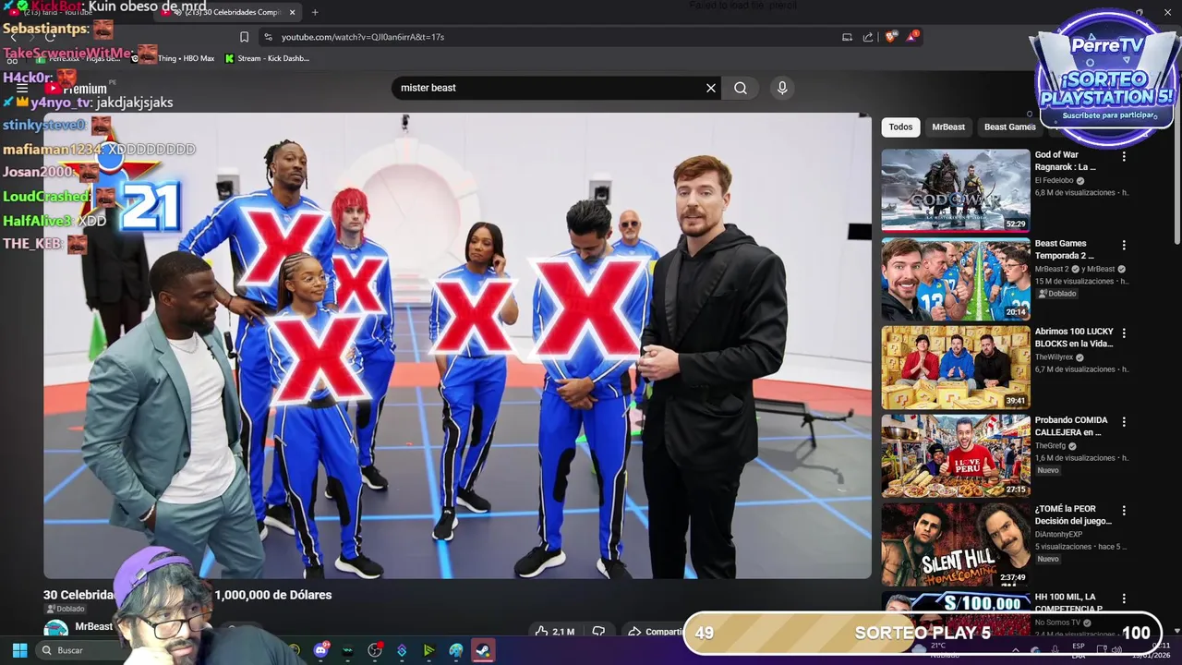Open 'Beast Games Temporada 2' thumbnail
Viewport: 1182px width, 665px height.
click(x=956, y=279)
